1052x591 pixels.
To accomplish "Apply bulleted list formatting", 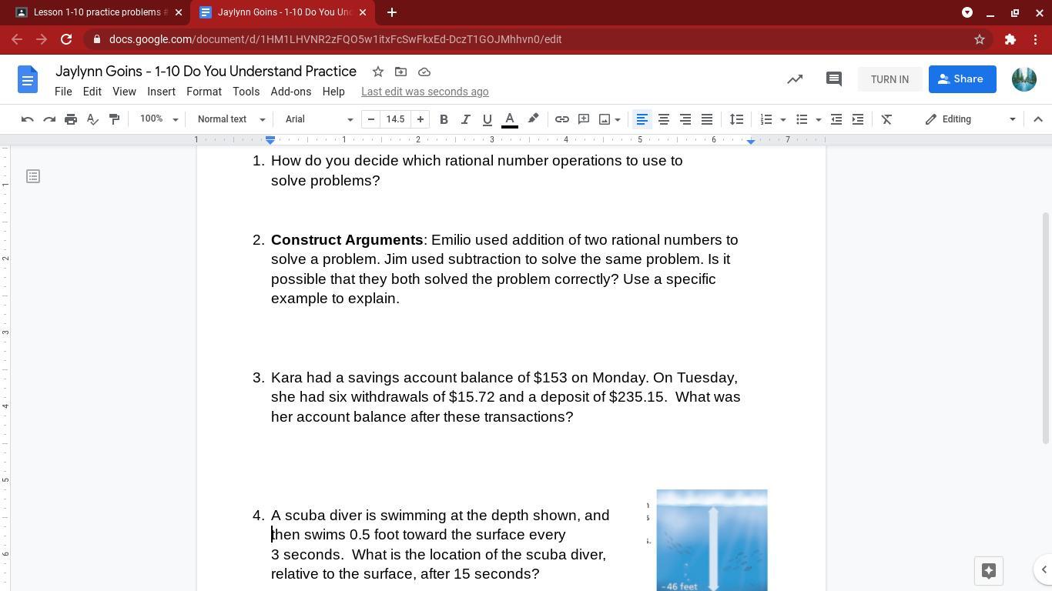I will coord(802,119).
